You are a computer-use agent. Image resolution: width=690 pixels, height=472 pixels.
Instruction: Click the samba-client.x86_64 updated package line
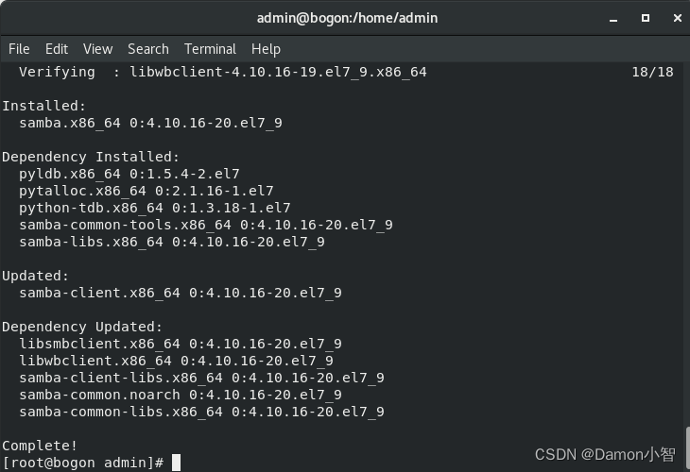tap(180, 293)
